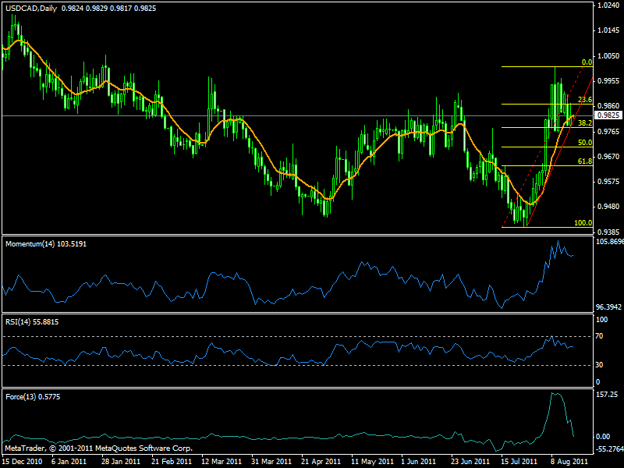Click the 0.9955 price scale value
This screenshot has width=624, height=468.
pyautogui.click(x=609, y=81)
